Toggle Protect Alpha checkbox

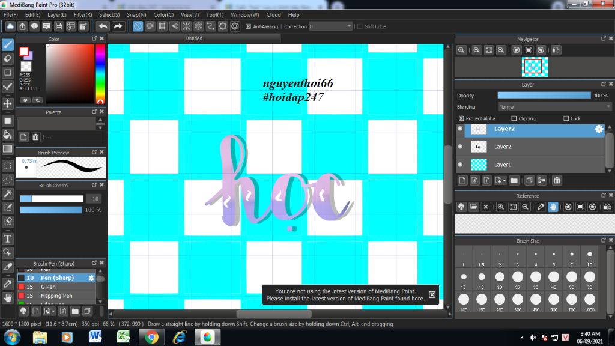(x=461, y=118)
